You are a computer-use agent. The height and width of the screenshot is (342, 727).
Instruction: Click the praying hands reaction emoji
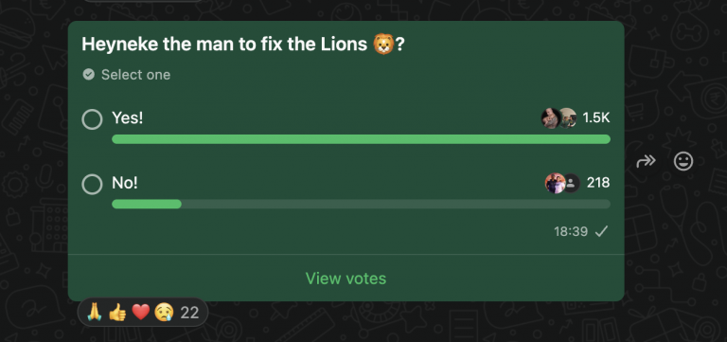[x=95, y=313]
